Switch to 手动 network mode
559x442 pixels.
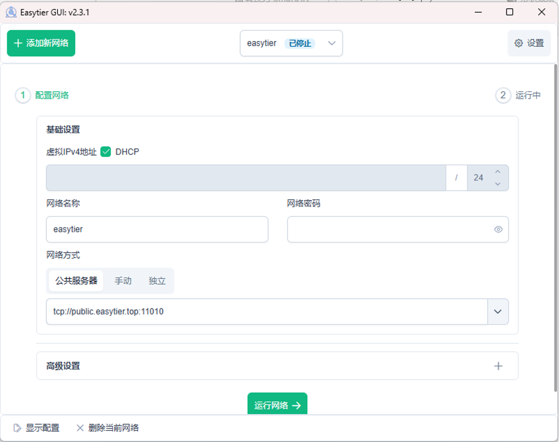123,281
